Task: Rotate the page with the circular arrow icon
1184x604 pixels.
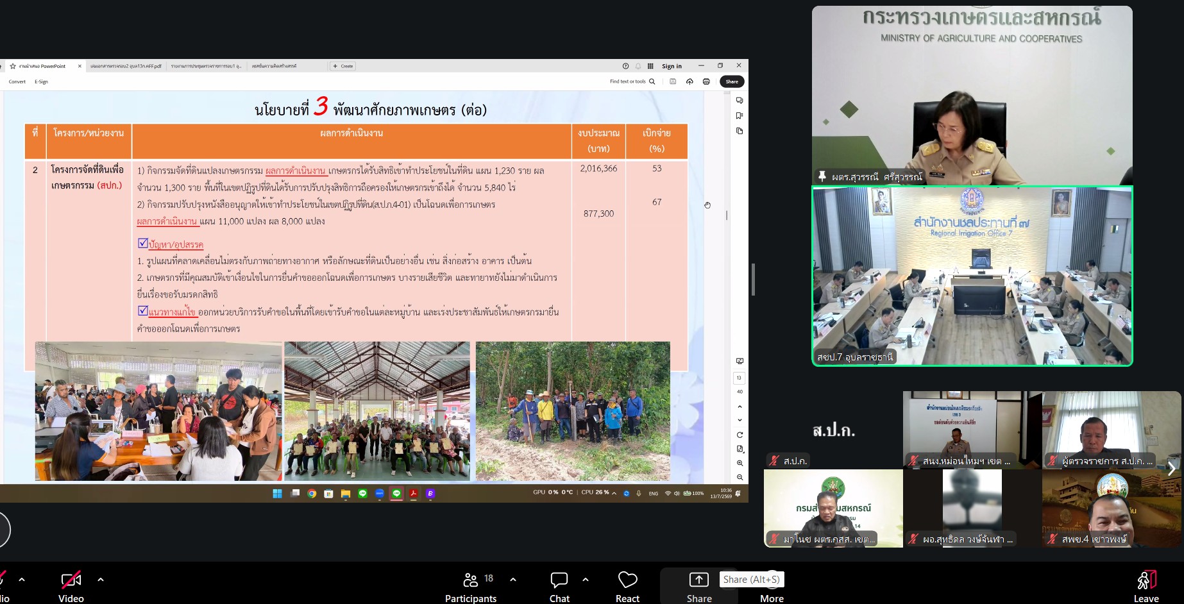Action: tap(740, 435)
